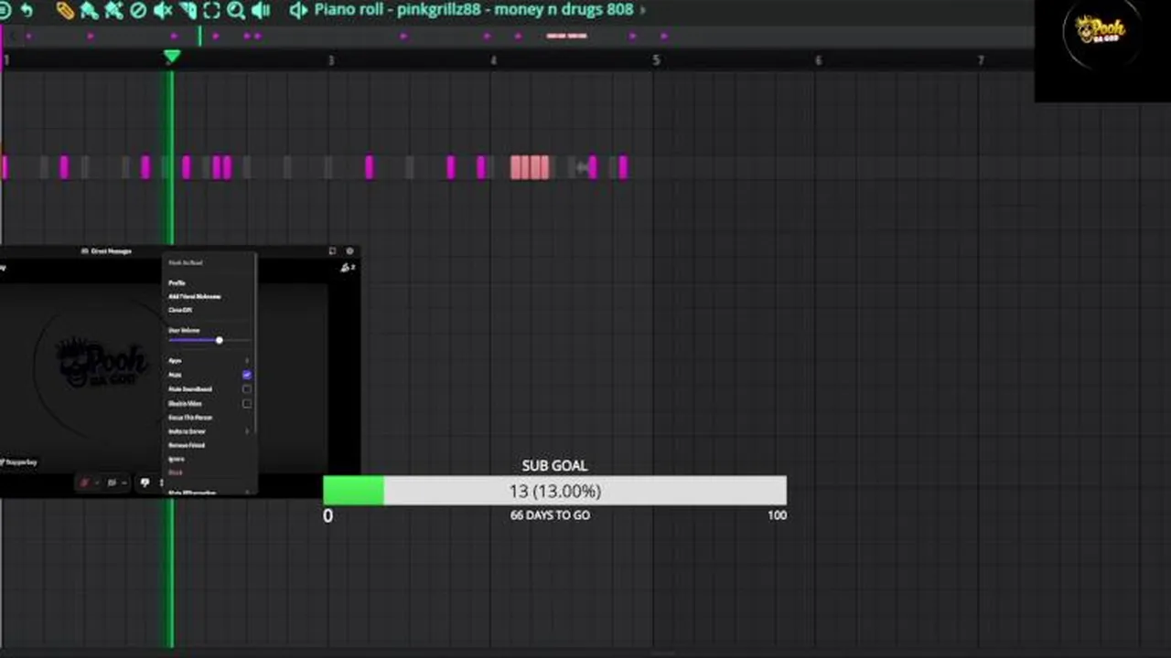The image size is (1171, 658).
Task: Select the Paint drum sequence tool
Action: (113, 10)
